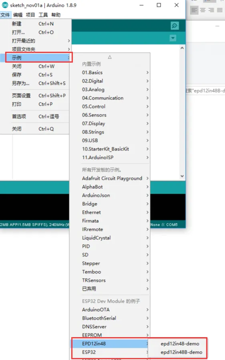The image size is (225, 360).
Task: Expand 06.Sensors examples
Action: coord(110,115)
